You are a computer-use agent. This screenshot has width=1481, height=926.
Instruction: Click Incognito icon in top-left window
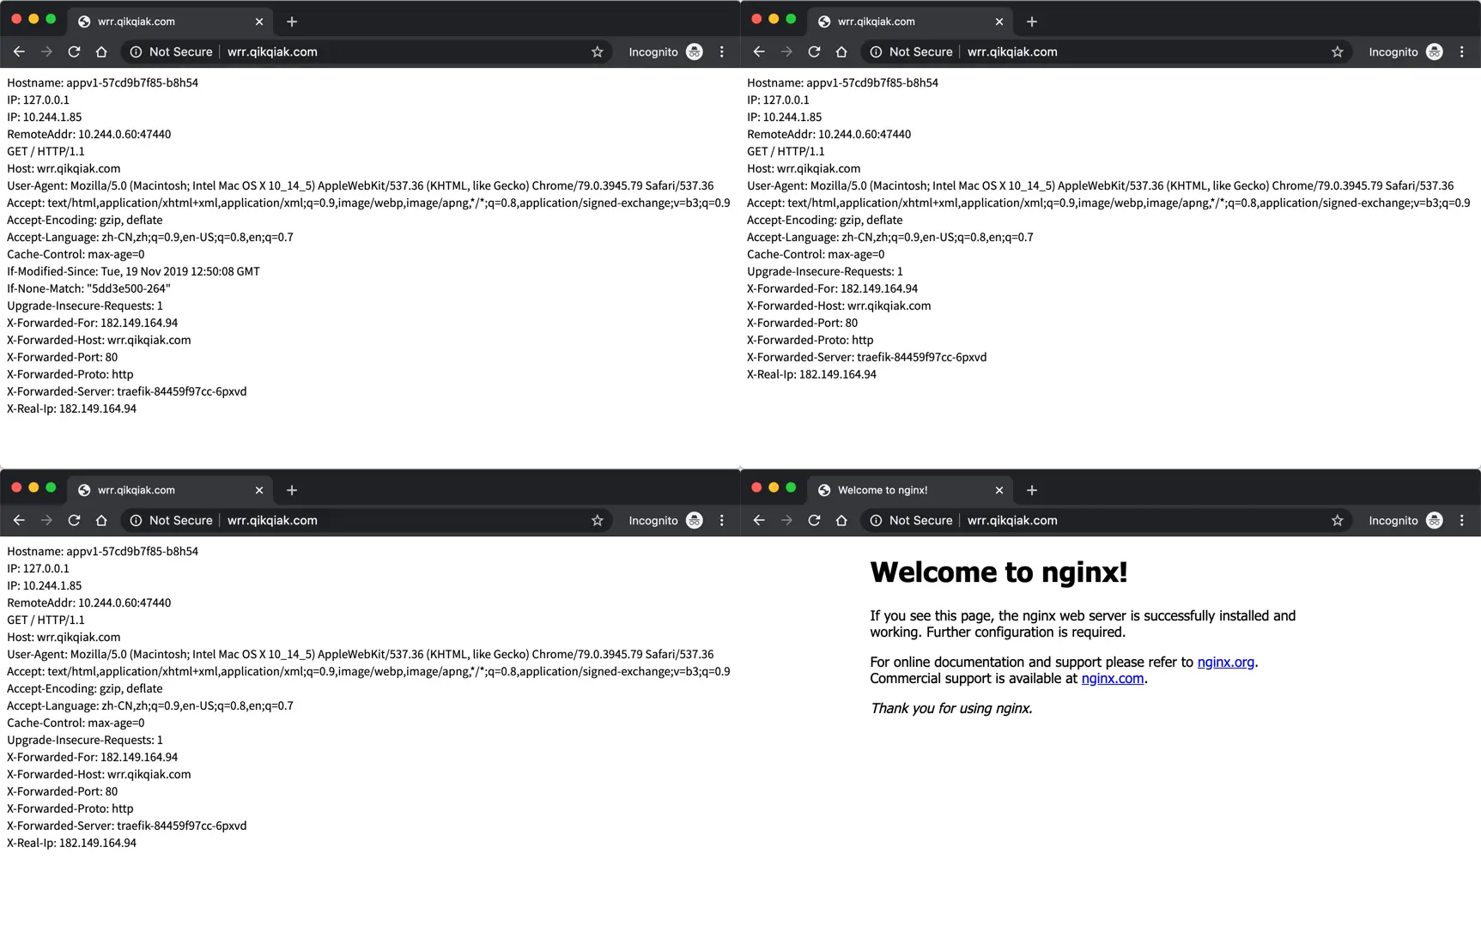[695, 51]
